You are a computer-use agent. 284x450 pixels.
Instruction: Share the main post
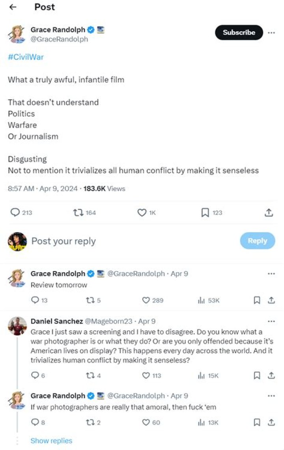click(x=269, y=212)
